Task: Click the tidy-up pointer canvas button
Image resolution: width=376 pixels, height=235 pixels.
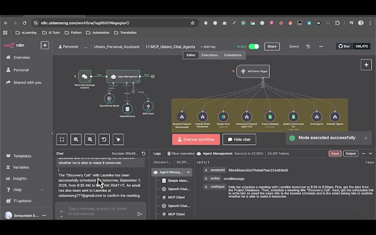Action: [x=118, y=139]
